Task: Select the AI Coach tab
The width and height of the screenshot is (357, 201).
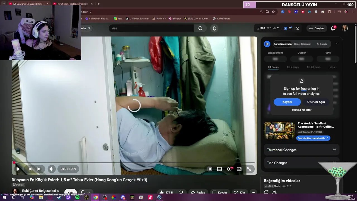Action: pos(322,44)
